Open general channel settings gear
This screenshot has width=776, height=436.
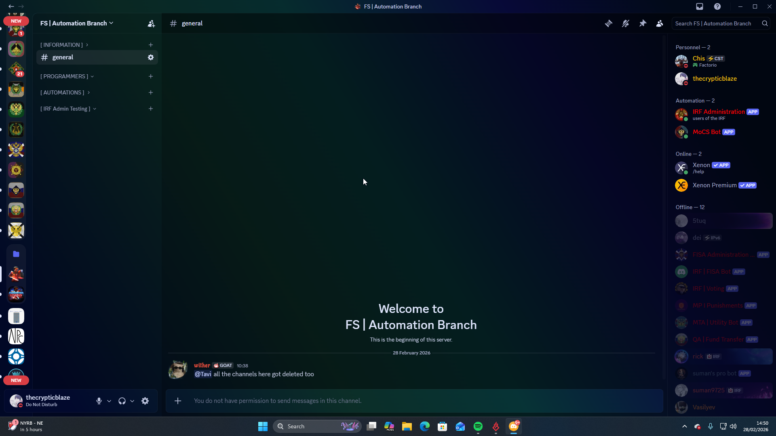pos(151,57)
